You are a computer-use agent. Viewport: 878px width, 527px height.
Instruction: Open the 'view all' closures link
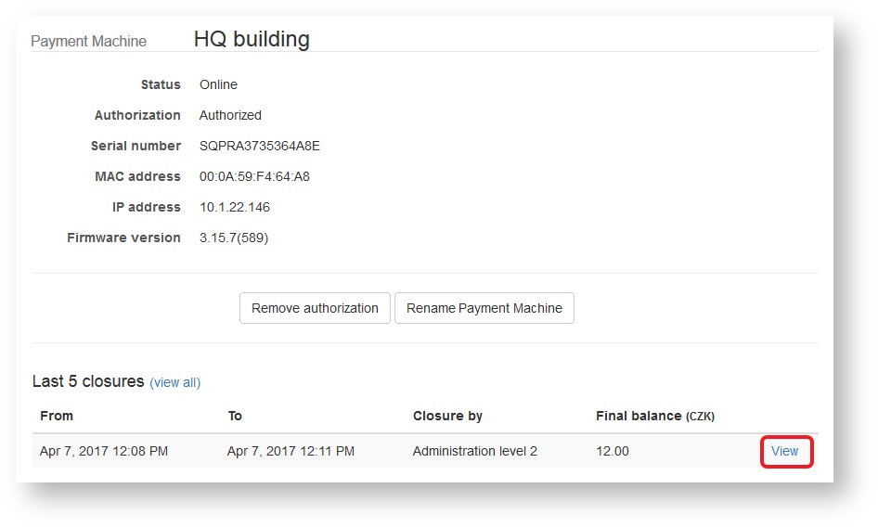click(175, 382)
